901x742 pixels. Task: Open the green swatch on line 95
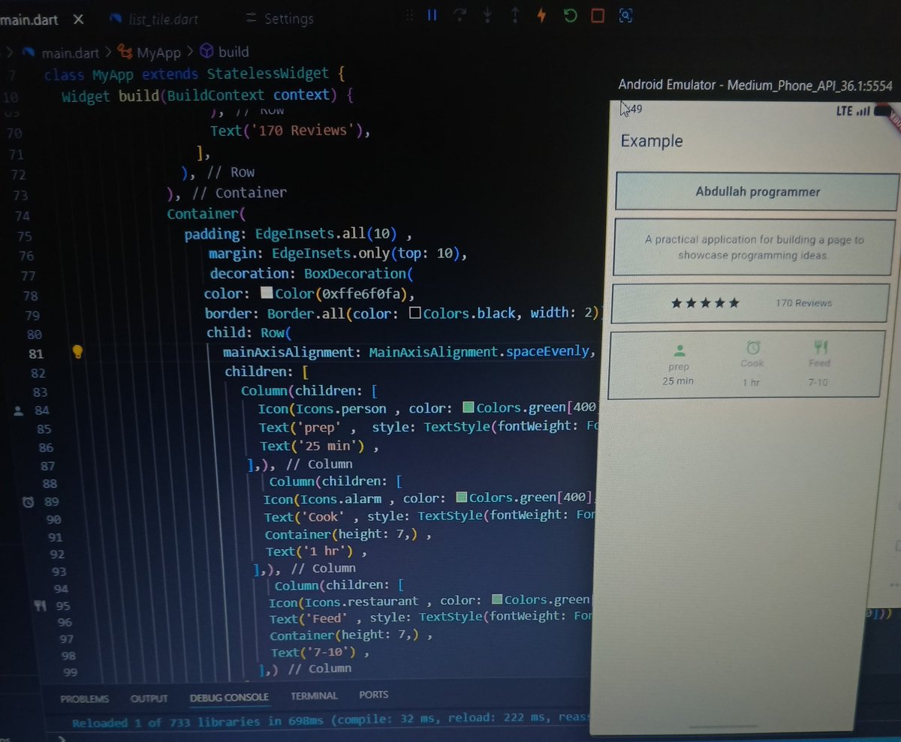[x=497, y=600]
